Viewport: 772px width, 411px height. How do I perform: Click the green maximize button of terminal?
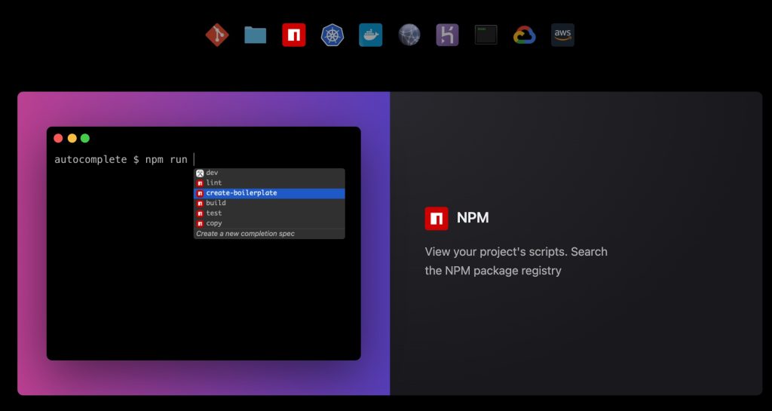(x=85, y=138)
